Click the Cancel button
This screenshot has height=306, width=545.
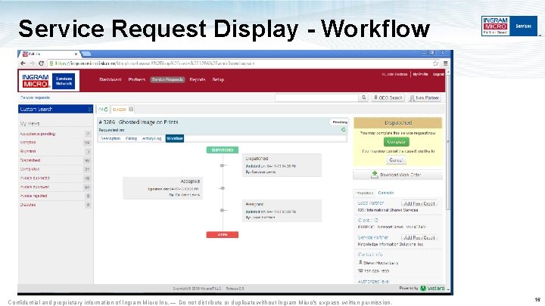396,160
